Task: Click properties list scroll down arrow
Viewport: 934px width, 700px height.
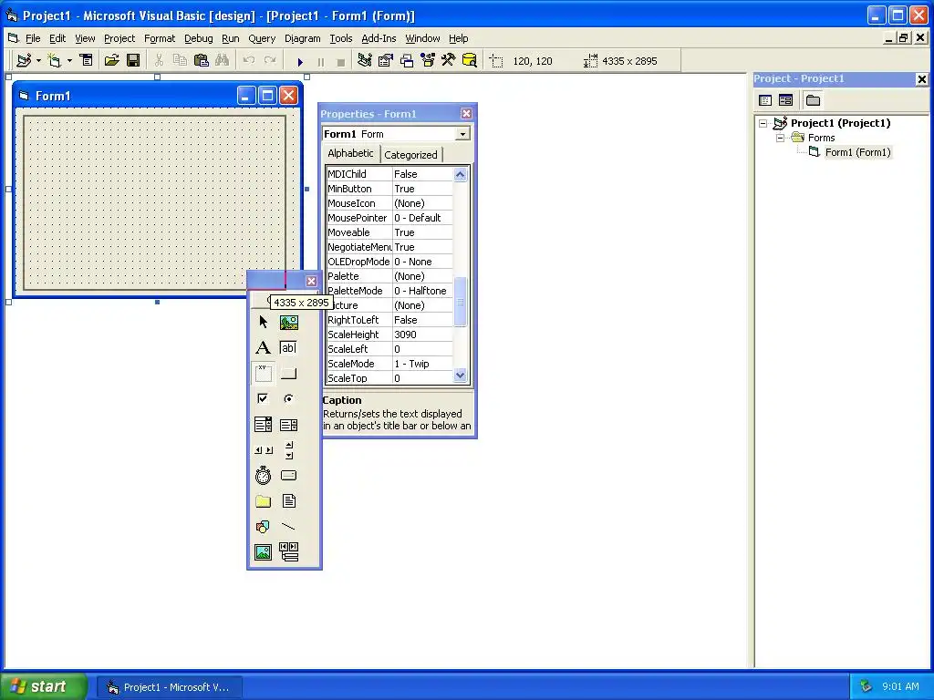Action: tap(460, 376)
